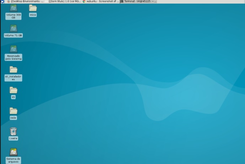Switch to xubuntu Screenshot browser window
This screenshot has height=164, width=245.
click(102, 1)
